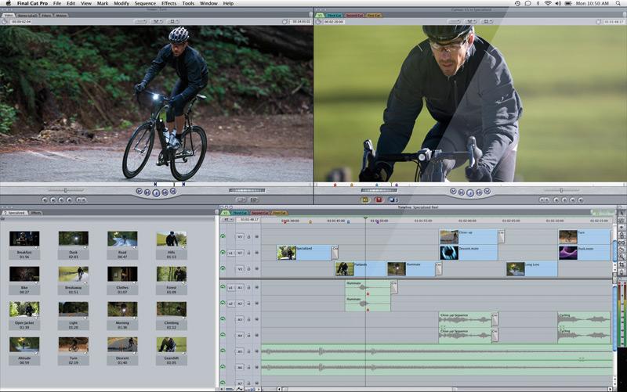This screenshot has height=392, width=627.
Task: Open the Viewer zoom pop-up menu
Action: 140,22
